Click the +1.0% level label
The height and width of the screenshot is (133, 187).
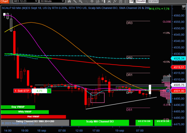pyautogui.click(x=166, y=33)
